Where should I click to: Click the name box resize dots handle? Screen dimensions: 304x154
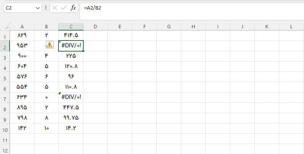click(x=46, y=8)
